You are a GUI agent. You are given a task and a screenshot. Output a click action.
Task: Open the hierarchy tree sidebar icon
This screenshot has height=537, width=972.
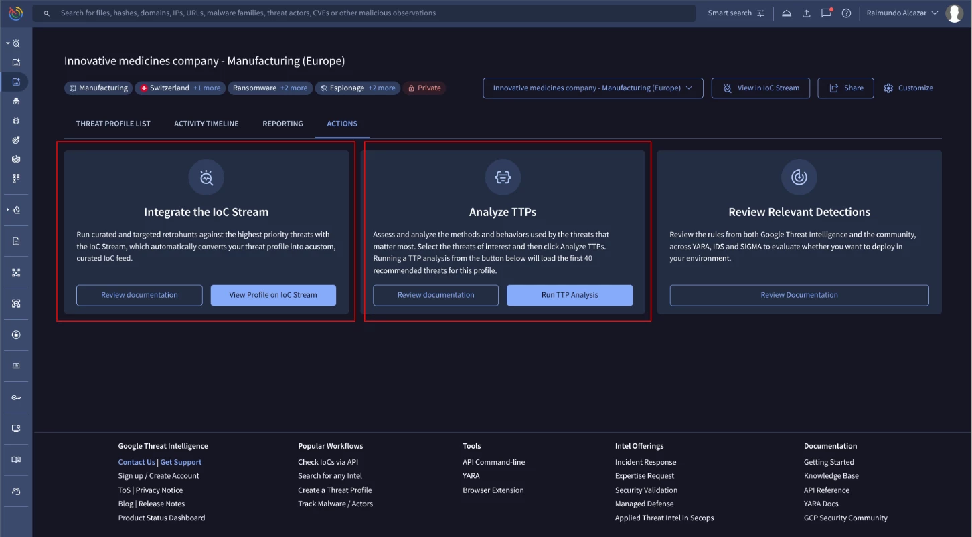(x=16, y=179)
